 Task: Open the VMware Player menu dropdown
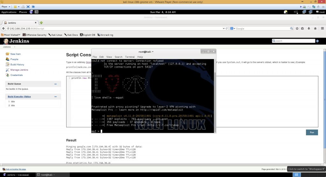click(6, 7)
